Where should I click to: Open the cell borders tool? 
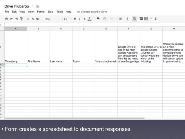tap(105, 19)
